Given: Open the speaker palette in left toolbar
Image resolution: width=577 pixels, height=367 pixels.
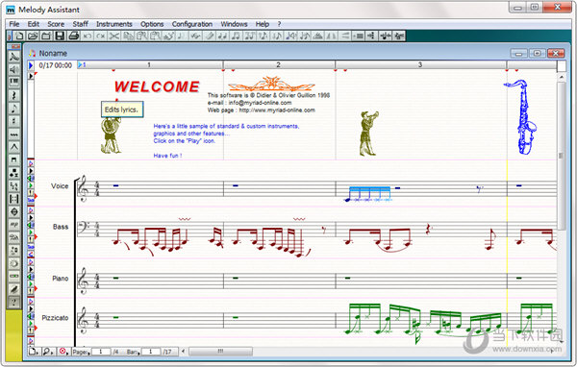Looking at the screenshot, I should 14,69.
